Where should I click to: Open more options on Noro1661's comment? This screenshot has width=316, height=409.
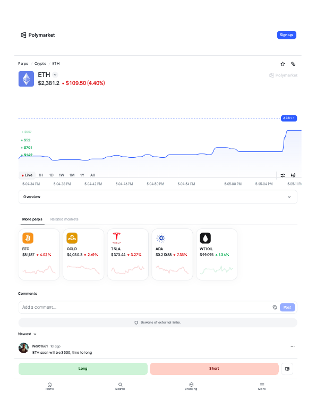[x=293, y=346]
